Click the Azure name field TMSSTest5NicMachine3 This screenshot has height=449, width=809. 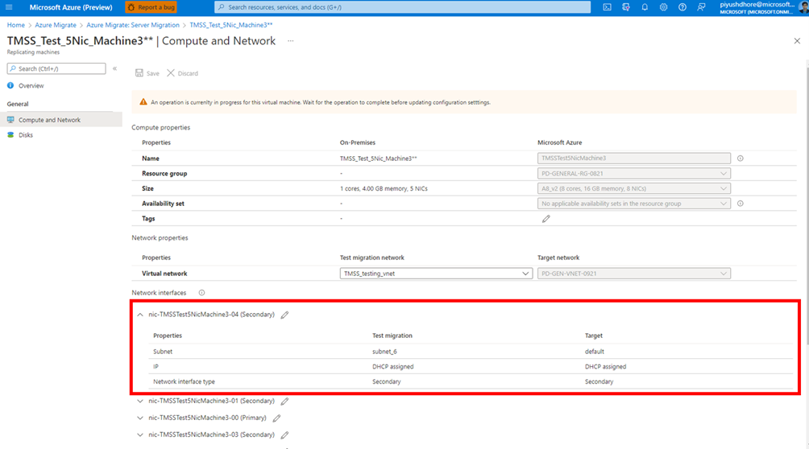tap(633, 159)
